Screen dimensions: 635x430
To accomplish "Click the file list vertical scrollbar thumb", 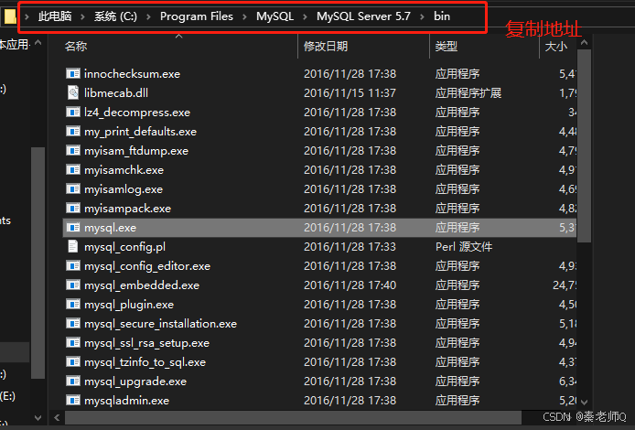I will (584, 145).
